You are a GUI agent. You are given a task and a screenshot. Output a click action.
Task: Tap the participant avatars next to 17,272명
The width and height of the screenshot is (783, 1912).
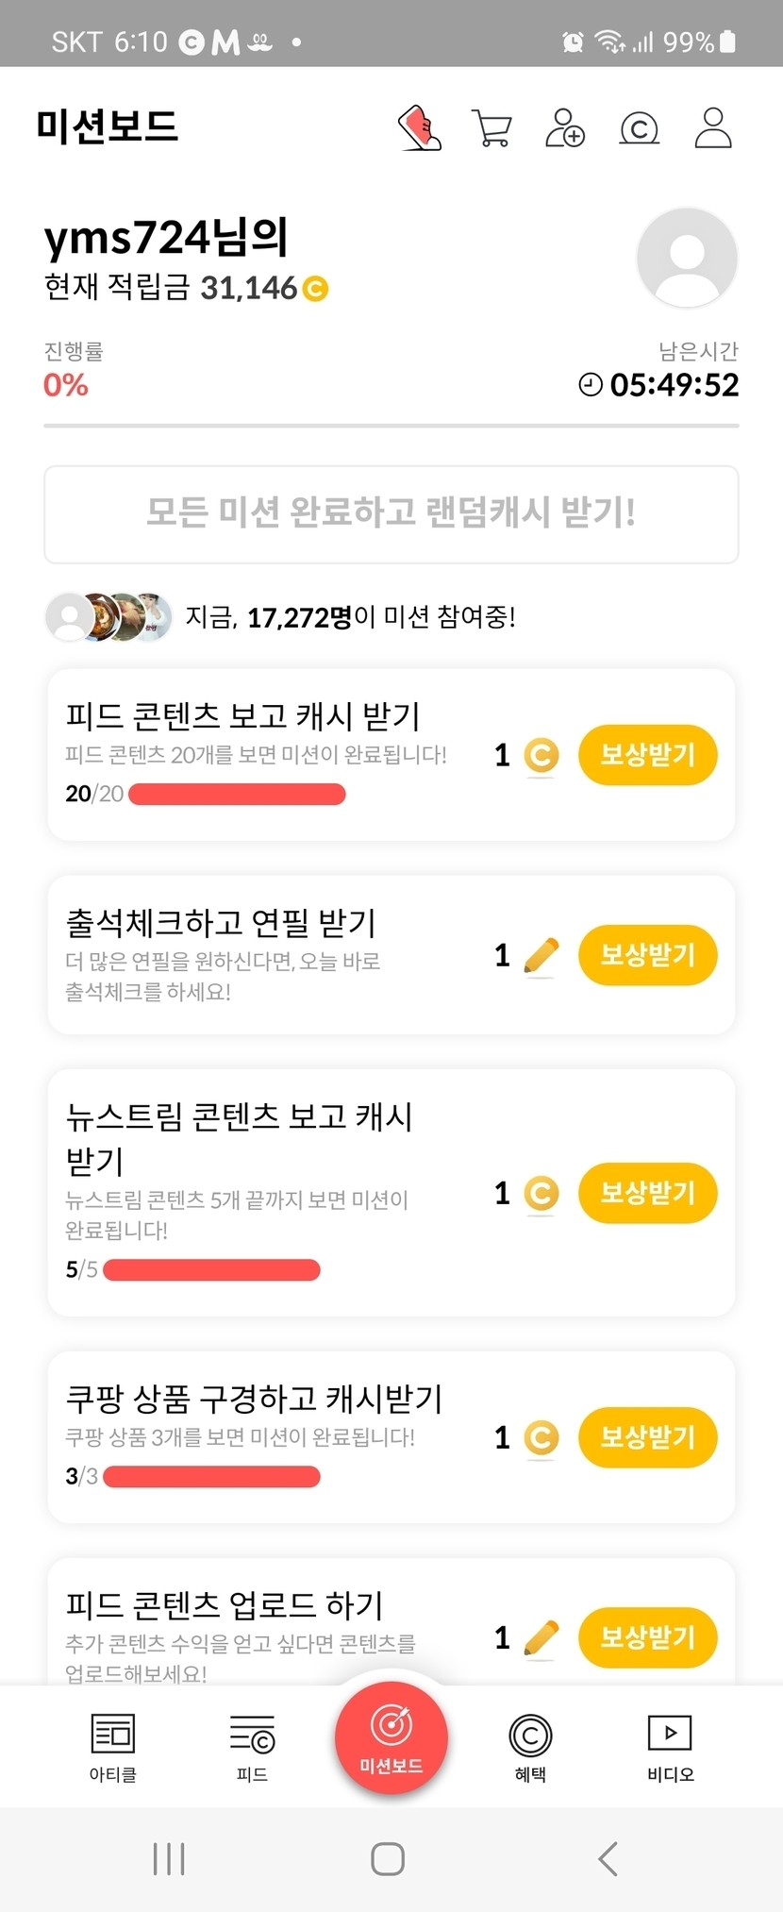109,617
